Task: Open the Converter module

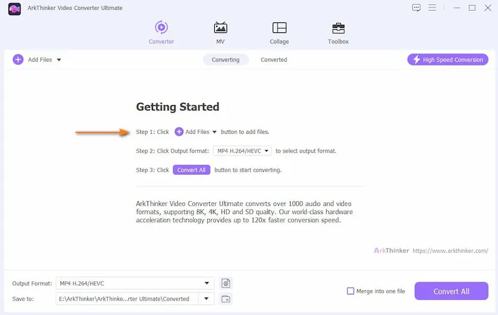Action: click(161, 32)
